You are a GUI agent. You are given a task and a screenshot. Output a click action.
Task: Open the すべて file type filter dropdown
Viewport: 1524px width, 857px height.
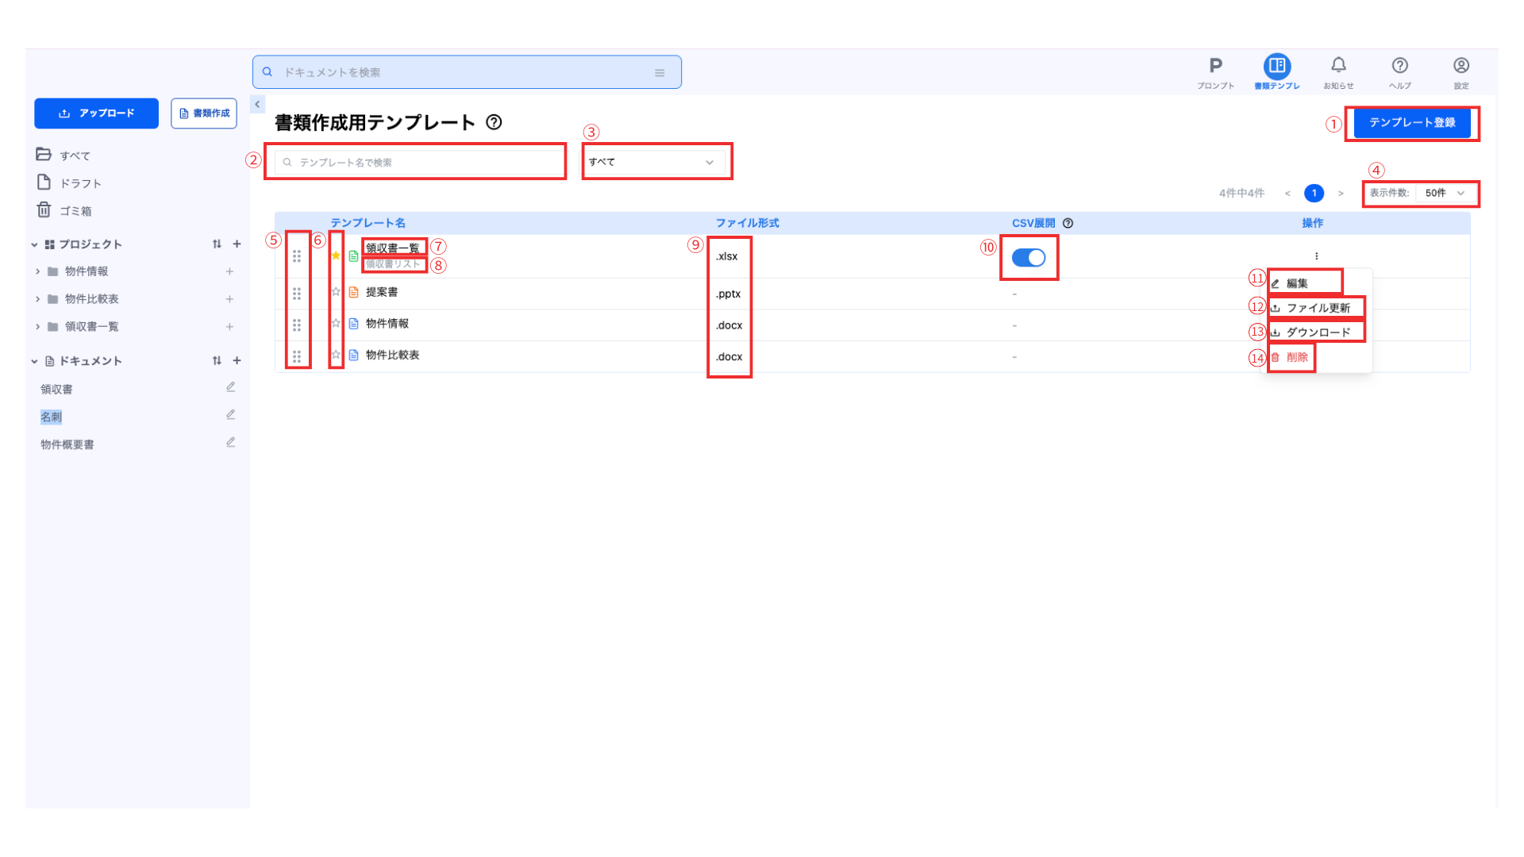coord(652,162)
